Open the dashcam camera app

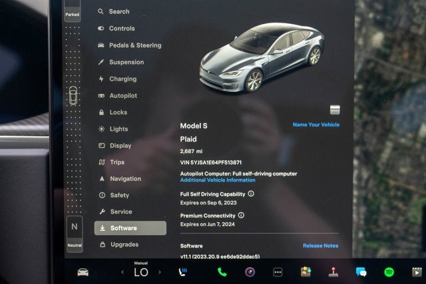[x=250, y=272]
